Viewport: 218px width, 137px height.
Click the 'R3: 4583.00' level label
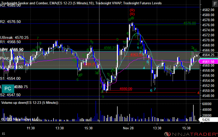(x=10, y=5)
